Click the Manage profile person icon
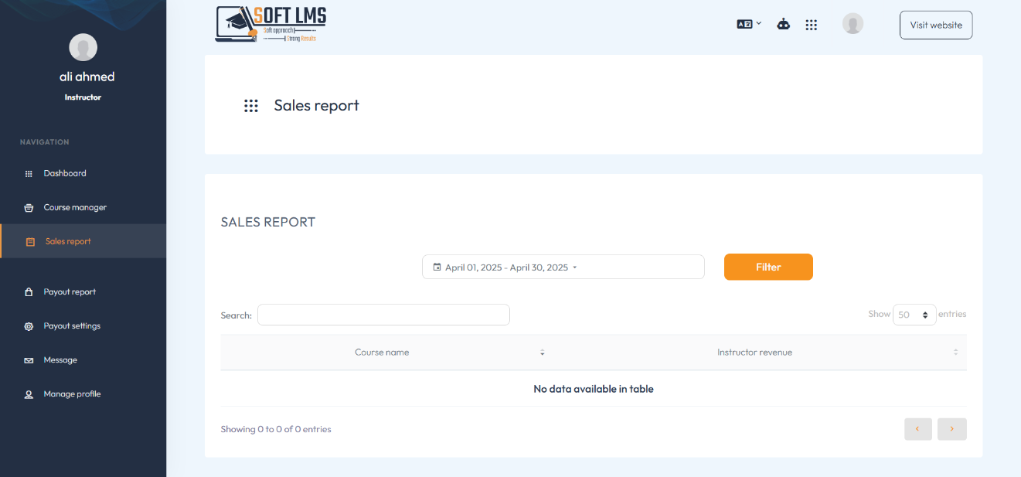The image size is (1021, 477). [29, 394]
